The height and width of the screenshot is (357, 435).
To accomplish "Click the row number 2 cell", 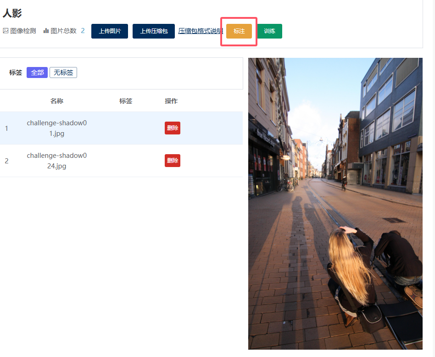I will coord(6,161).
